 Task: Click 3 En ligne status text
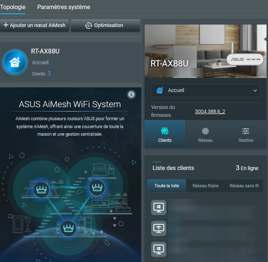[247, 168]
